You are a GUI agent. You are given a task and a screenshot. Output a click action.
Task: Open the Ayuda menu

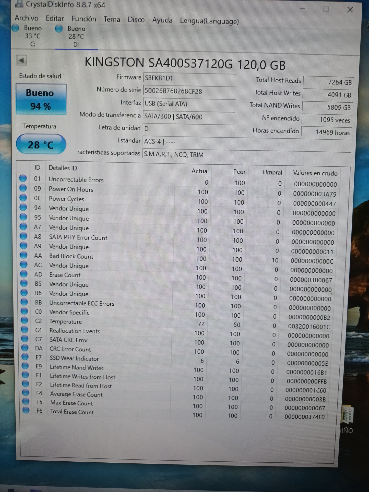162,20
